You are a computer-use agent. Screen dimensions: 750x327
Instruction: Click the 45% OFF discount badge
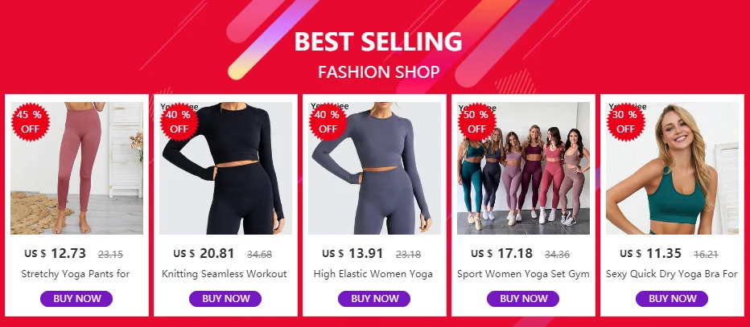[30, 122]
